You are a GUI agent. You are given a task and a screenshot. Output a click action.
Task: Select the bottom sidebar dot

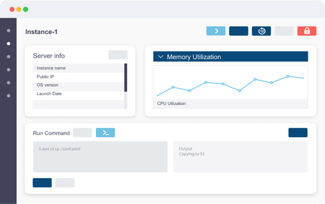[8, 96]
